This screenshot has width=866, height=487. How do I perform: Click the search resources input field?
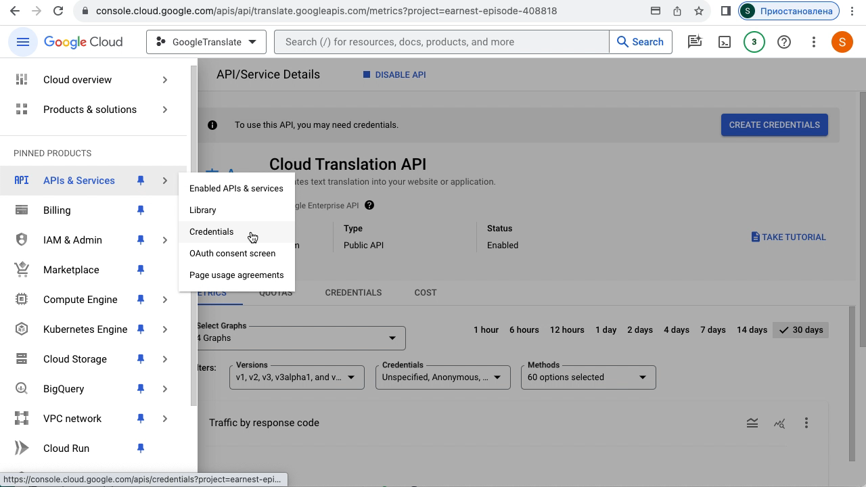tap(441, 42)
